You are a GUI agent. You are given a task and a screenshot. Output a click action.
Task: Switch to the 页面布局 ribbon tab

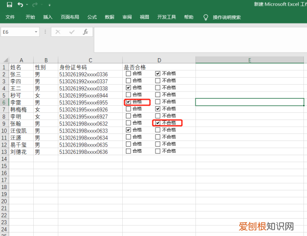point(70,17)
